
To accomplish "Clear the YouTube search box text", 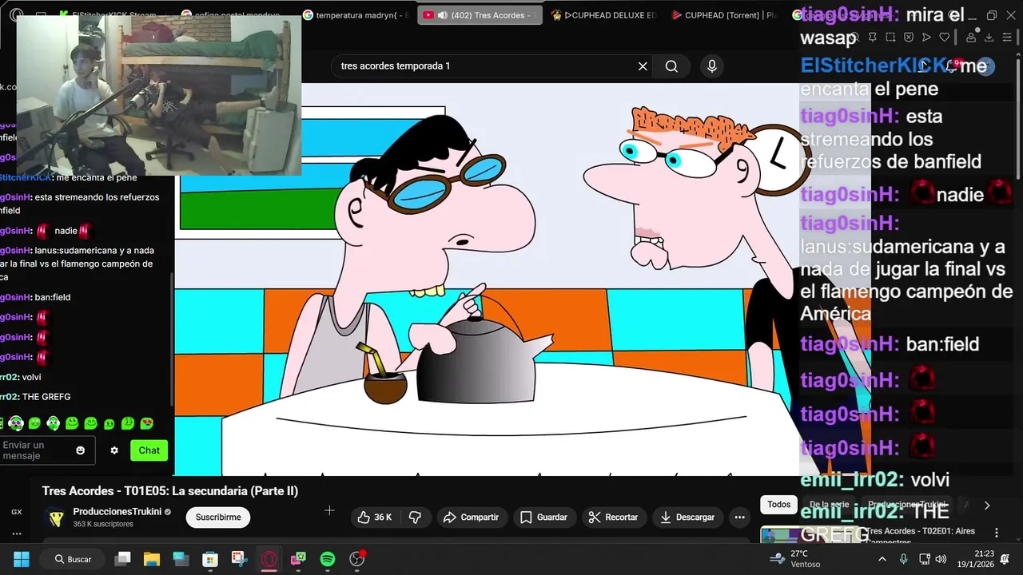I will click(x=643, y=66).
